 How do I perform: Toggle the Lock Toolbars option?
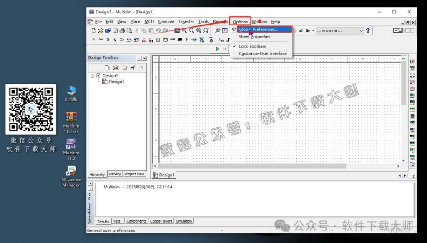tap(252, 46)
